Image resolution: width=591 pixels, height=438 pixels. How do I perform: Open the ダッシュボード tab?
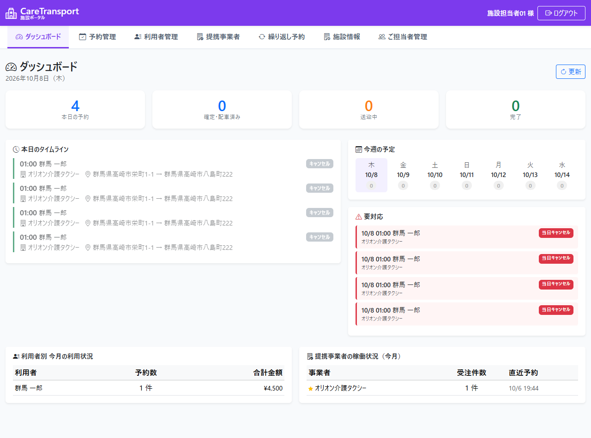38,37
